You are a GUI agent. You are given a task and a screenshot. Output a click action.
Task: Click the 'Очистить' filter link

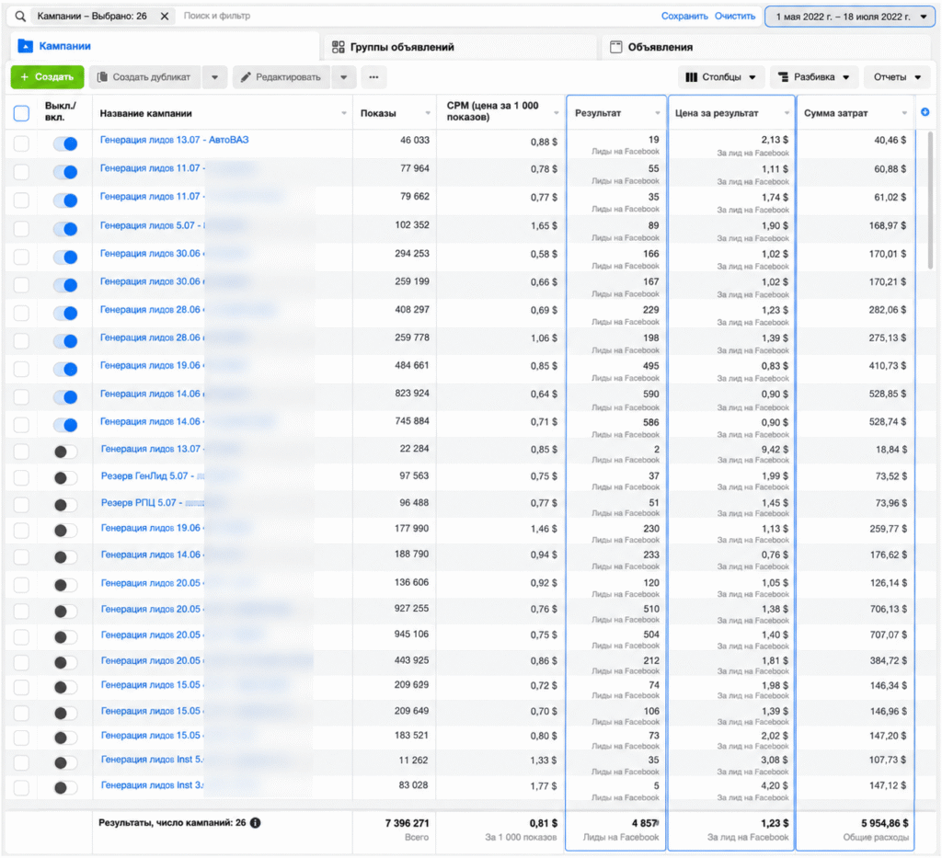click(735, 17)
